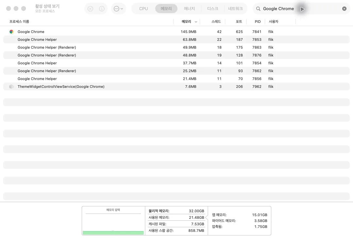Open the process info (i) icon

click(102, 9)
